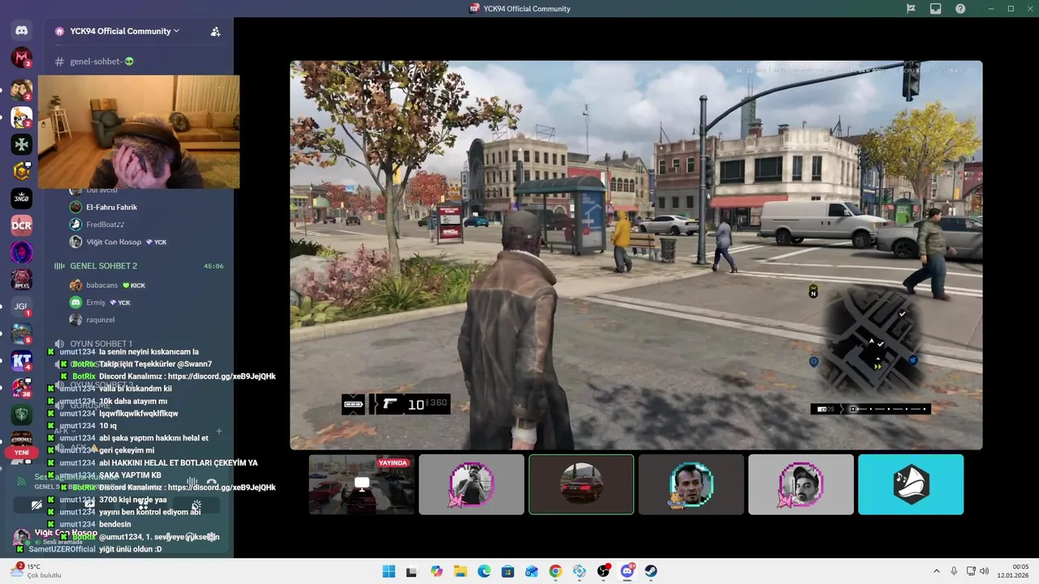Open Task View on taskbar
Image resolution: width=1039 pixels, height=584 pixels.
click(x=412, y=571)
